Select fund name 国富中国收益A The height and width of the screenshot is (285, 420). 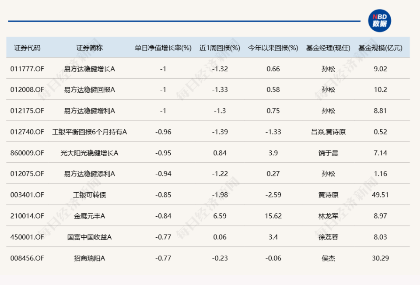tap(89, 237)
